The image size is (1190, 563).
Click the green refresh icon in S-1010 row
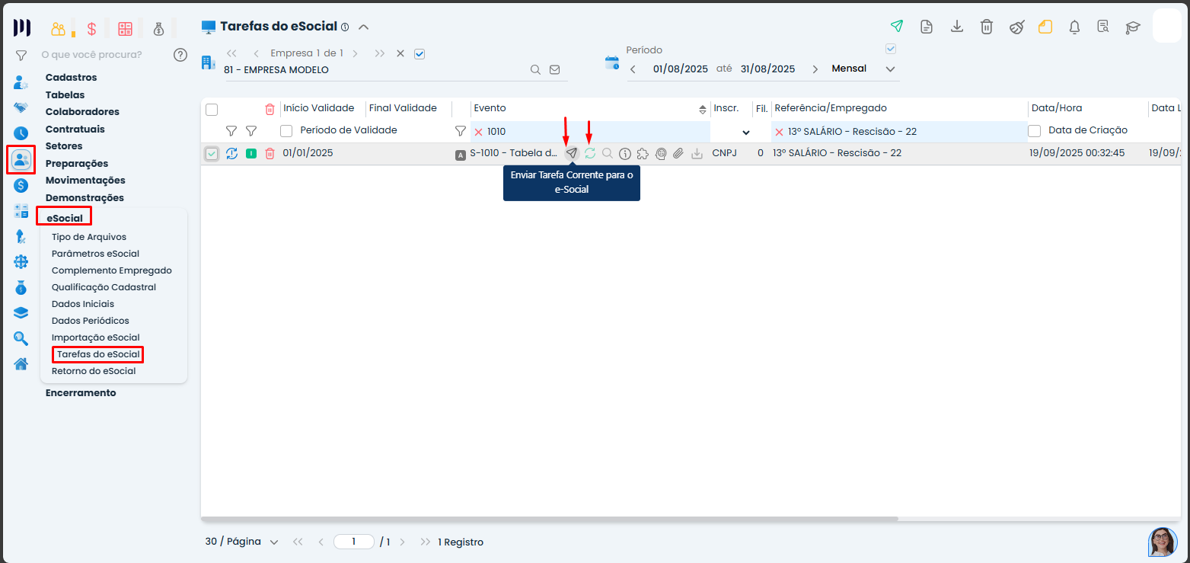click(590, 153)
